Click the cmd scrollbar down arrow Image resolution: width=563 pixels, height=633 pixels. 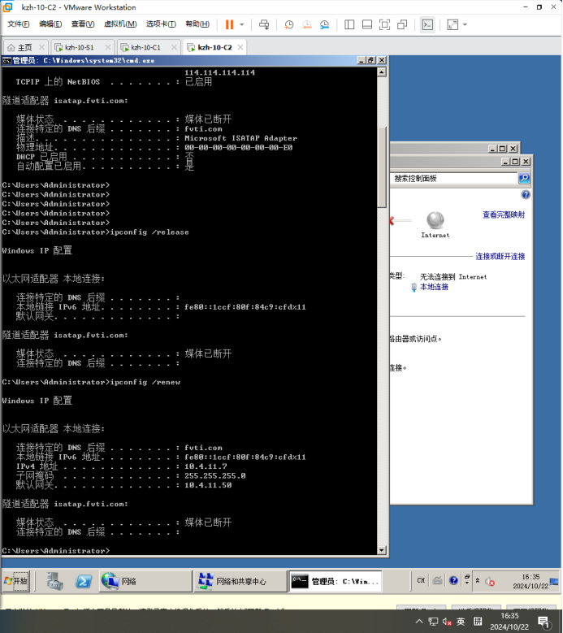pyautogui.click(x=381, y=550)
